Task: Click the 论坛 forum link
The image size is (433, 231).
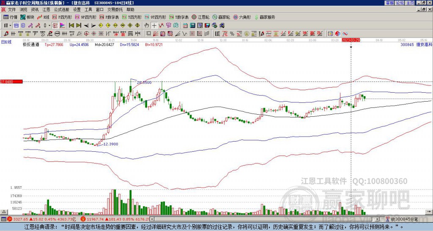Action: click(400, 3)
